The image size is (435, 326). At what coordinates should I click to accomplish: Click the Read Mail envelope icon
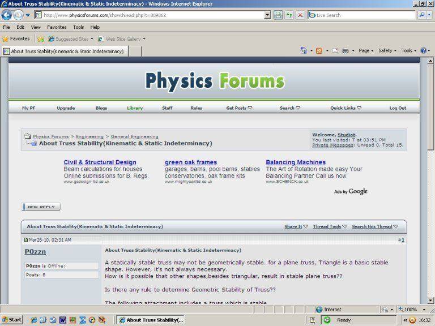[335, 51]
